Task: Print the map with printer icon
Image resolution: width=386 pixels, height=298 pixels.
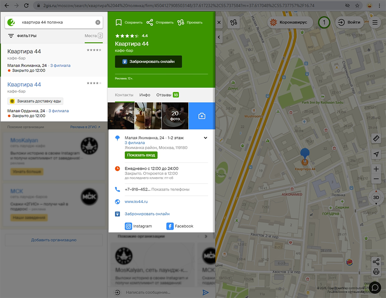Action: click(x=376, y=272)
